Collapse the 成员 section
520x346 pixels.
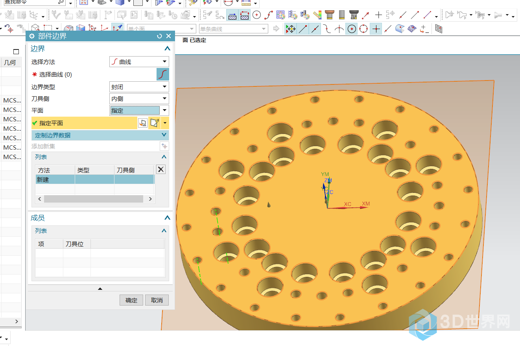pyautogui.click(x=167, y=218)
